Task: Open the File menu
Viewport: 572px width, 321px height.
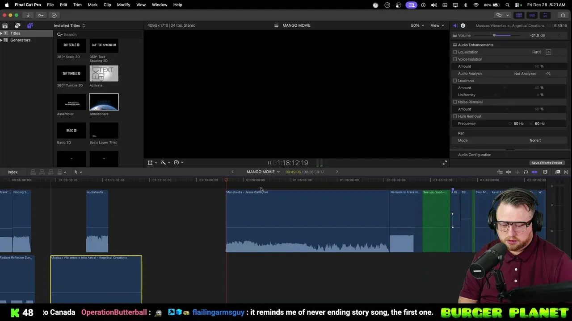Action: click(x=50, y=5)
